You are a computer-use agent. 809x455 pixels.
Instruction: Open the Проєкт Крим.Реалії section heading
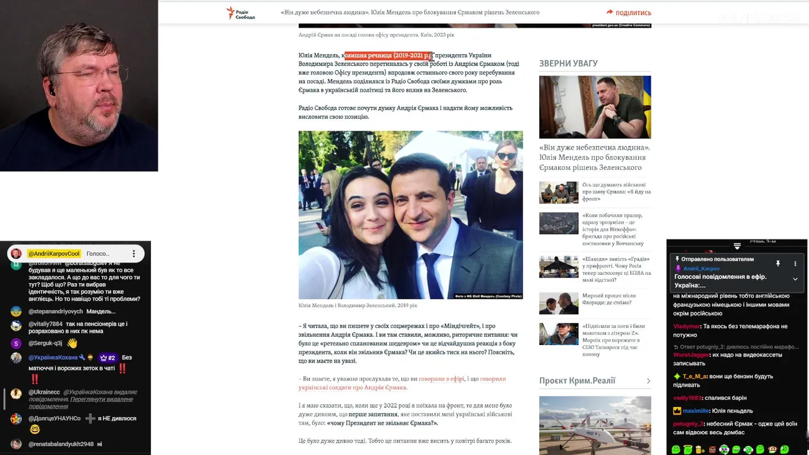pyautogui.click(x=577, y=380)
